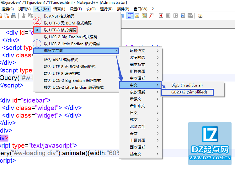Select 以 UCS-2 Little Endian 格式编码

tap(77, 44)
